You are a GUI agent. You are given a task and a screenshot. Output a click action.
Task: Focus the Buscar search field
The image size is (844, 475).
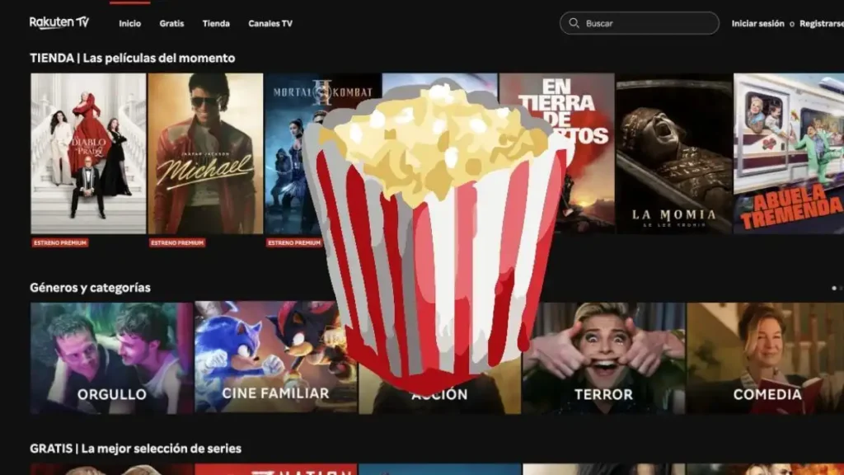click(640, 23)
